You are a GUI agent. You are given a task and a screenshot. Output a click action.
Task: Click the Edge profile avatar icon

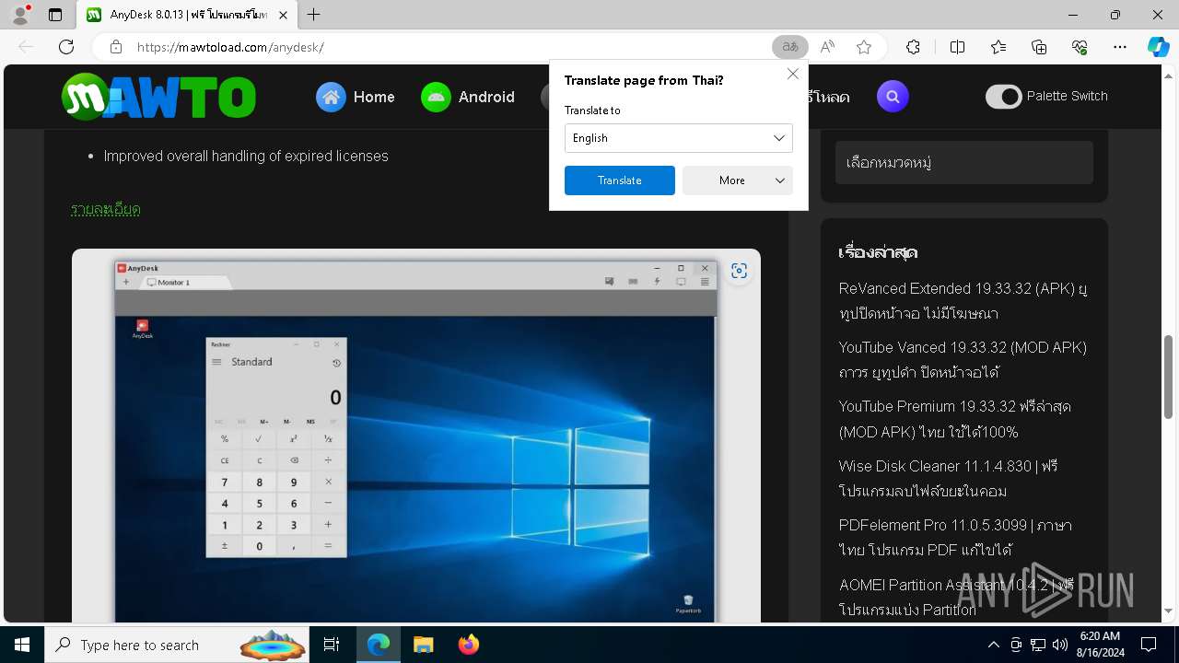tap(19, 15)
